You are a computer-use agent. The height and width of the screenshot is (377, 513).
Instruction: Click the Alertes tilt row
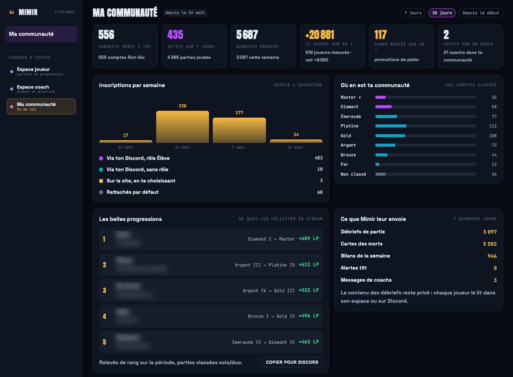tap(419, 268)
